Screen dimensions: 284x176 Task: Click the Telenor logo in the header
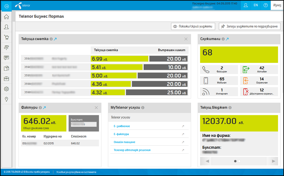point(23,6)
